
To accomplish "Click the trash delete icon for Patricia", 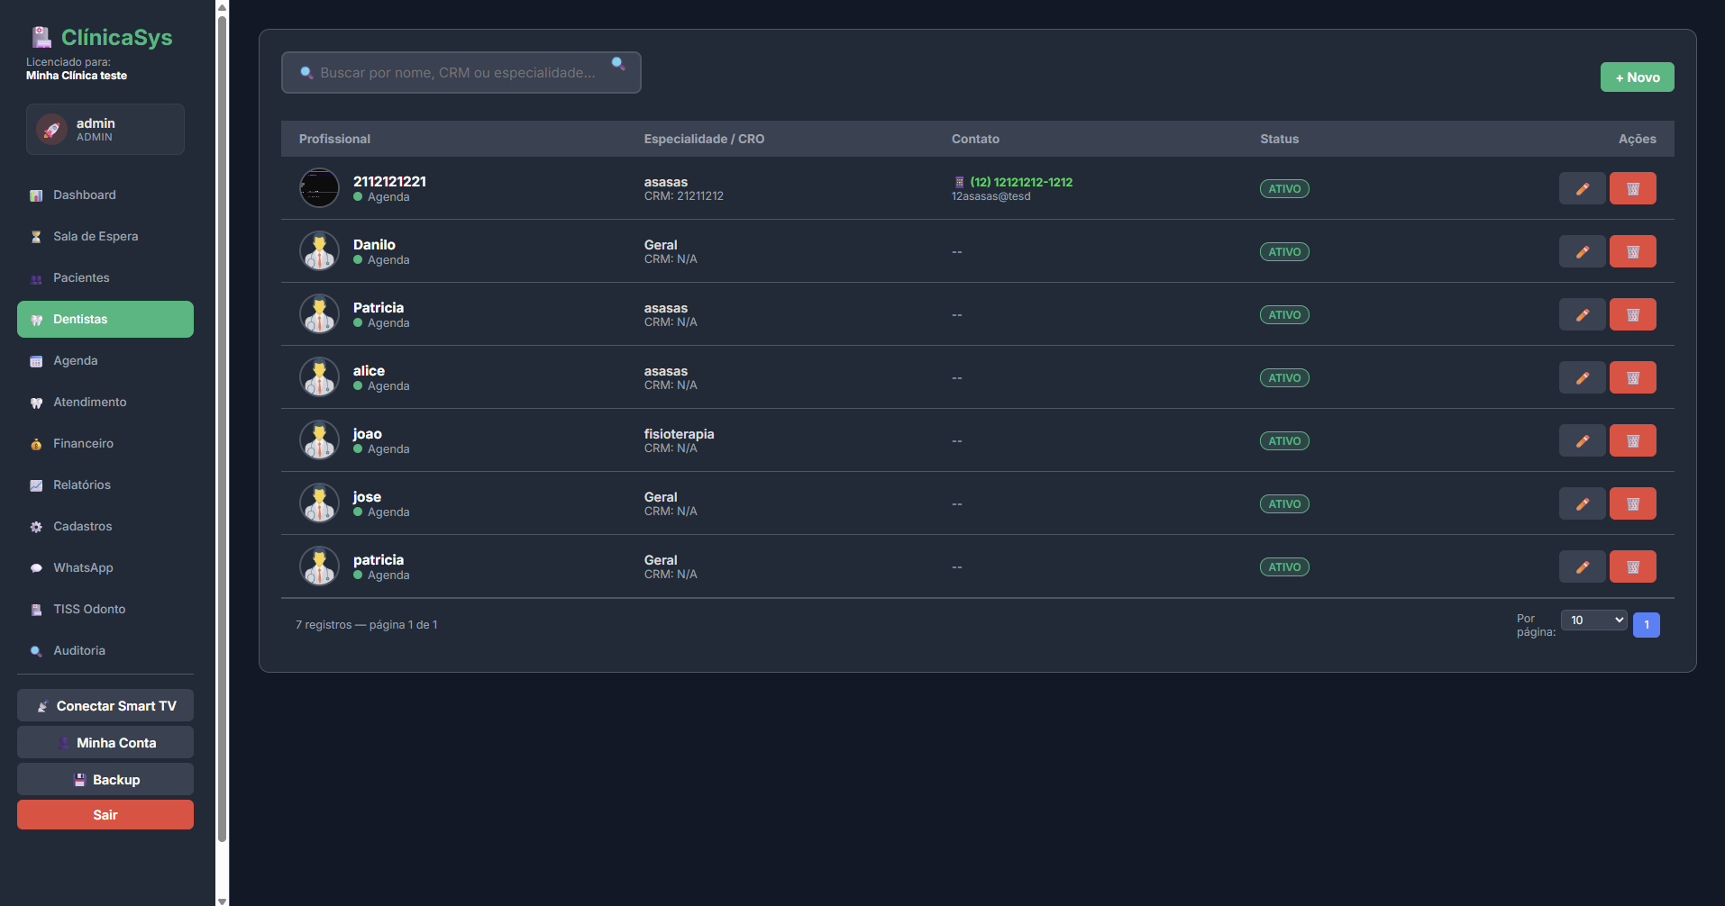I will [1632, 315].
